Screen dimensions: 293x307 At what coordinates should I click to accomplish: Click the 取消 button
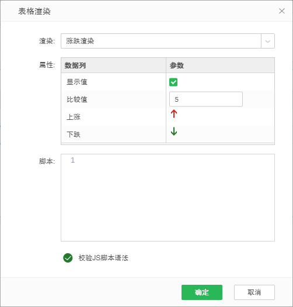[x=254, y=292]
